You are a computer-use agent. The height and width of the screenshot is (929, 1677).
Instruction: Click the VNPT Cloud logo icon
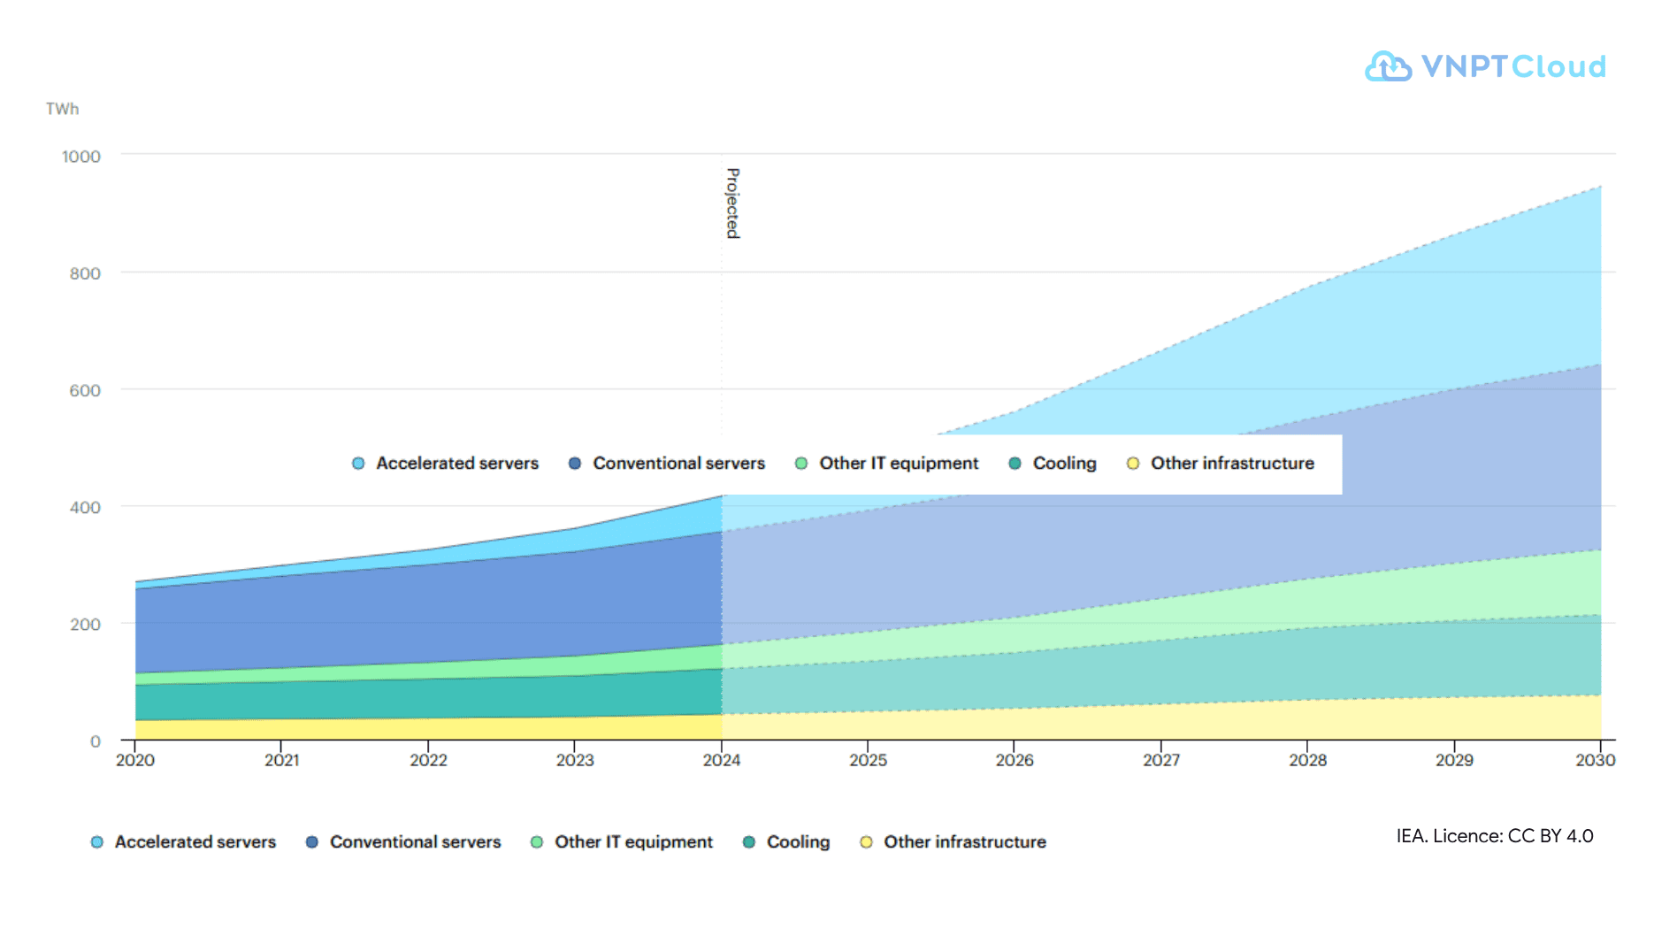(x=1388, y=66)
